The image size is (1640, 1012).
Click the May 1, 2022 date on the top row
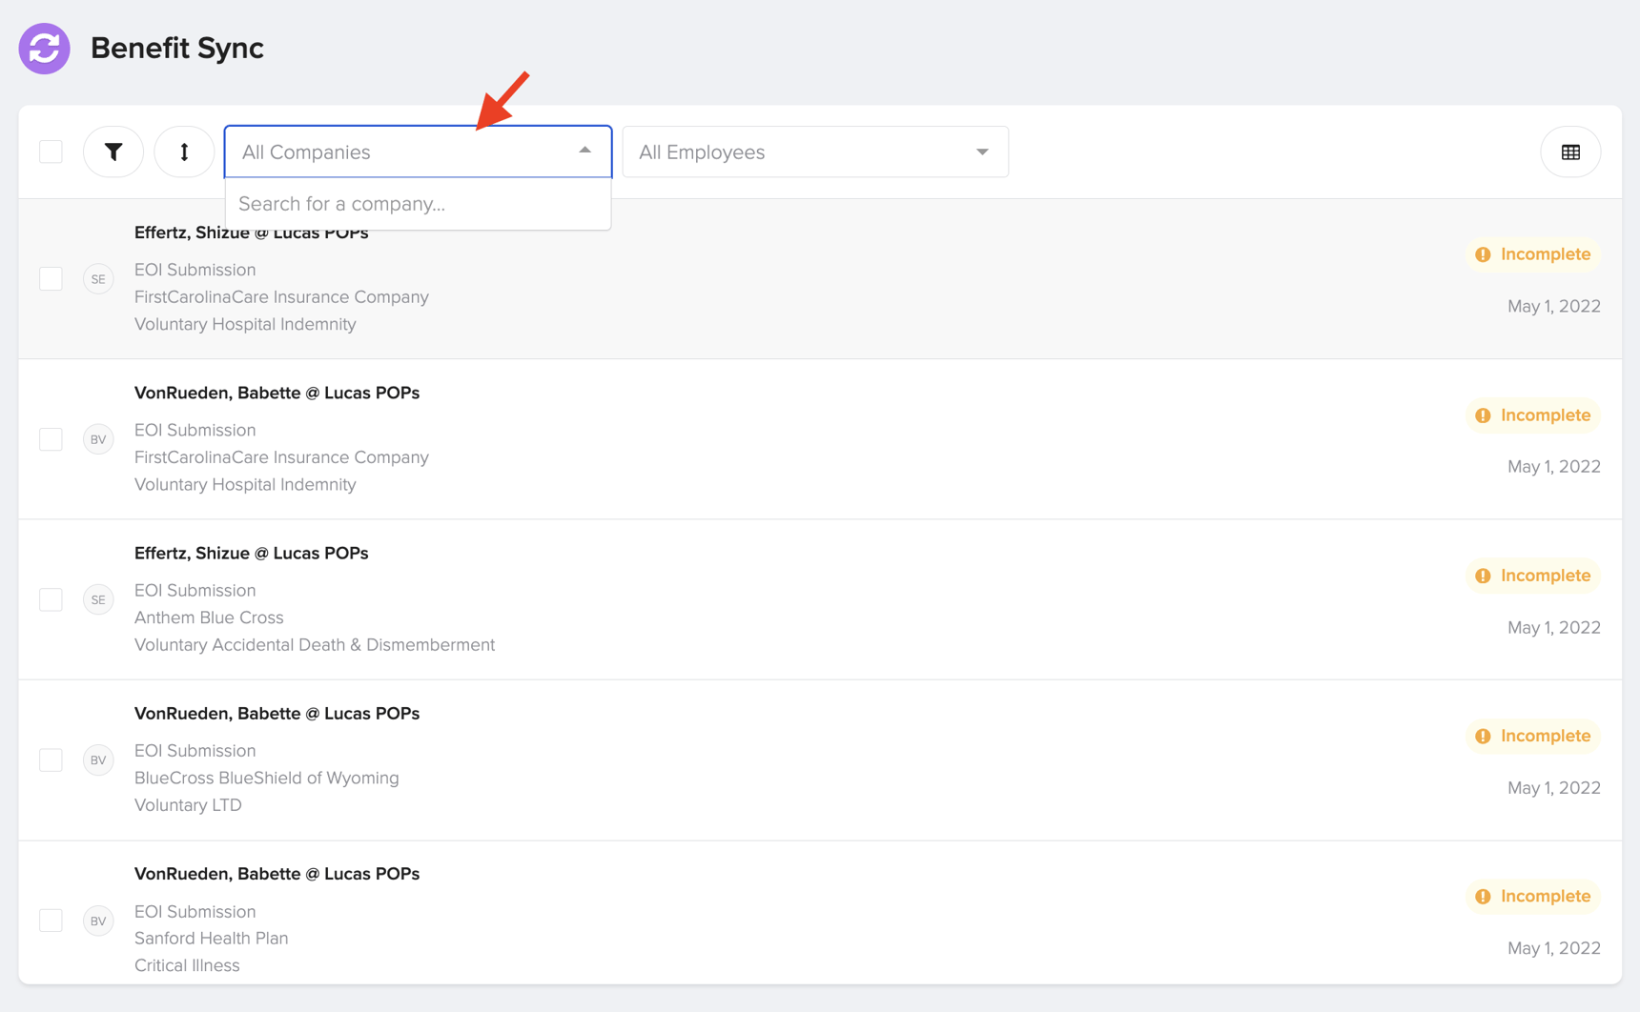click(x=1554, y=306)
